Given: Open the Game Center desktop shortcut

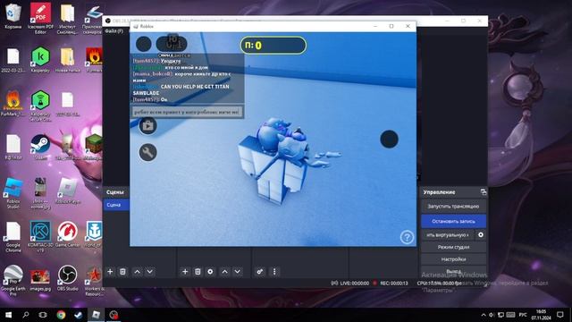Looking at the screenshot, I should 68,234.
